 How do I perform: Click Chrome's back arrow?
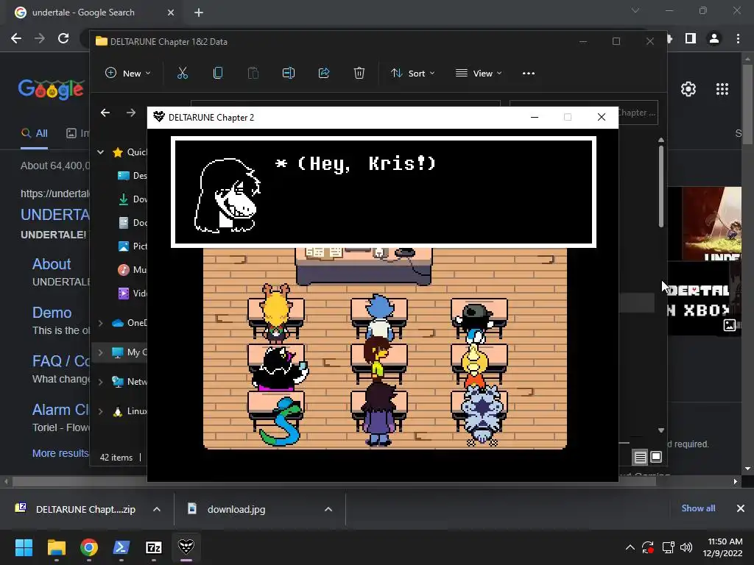(16, 38)
